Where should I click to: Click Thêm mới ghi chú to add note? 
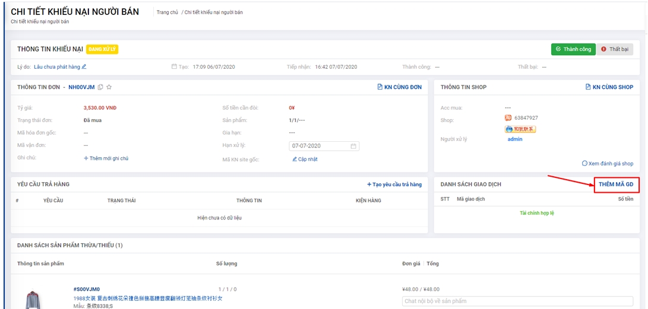click(x=106, y=158)
